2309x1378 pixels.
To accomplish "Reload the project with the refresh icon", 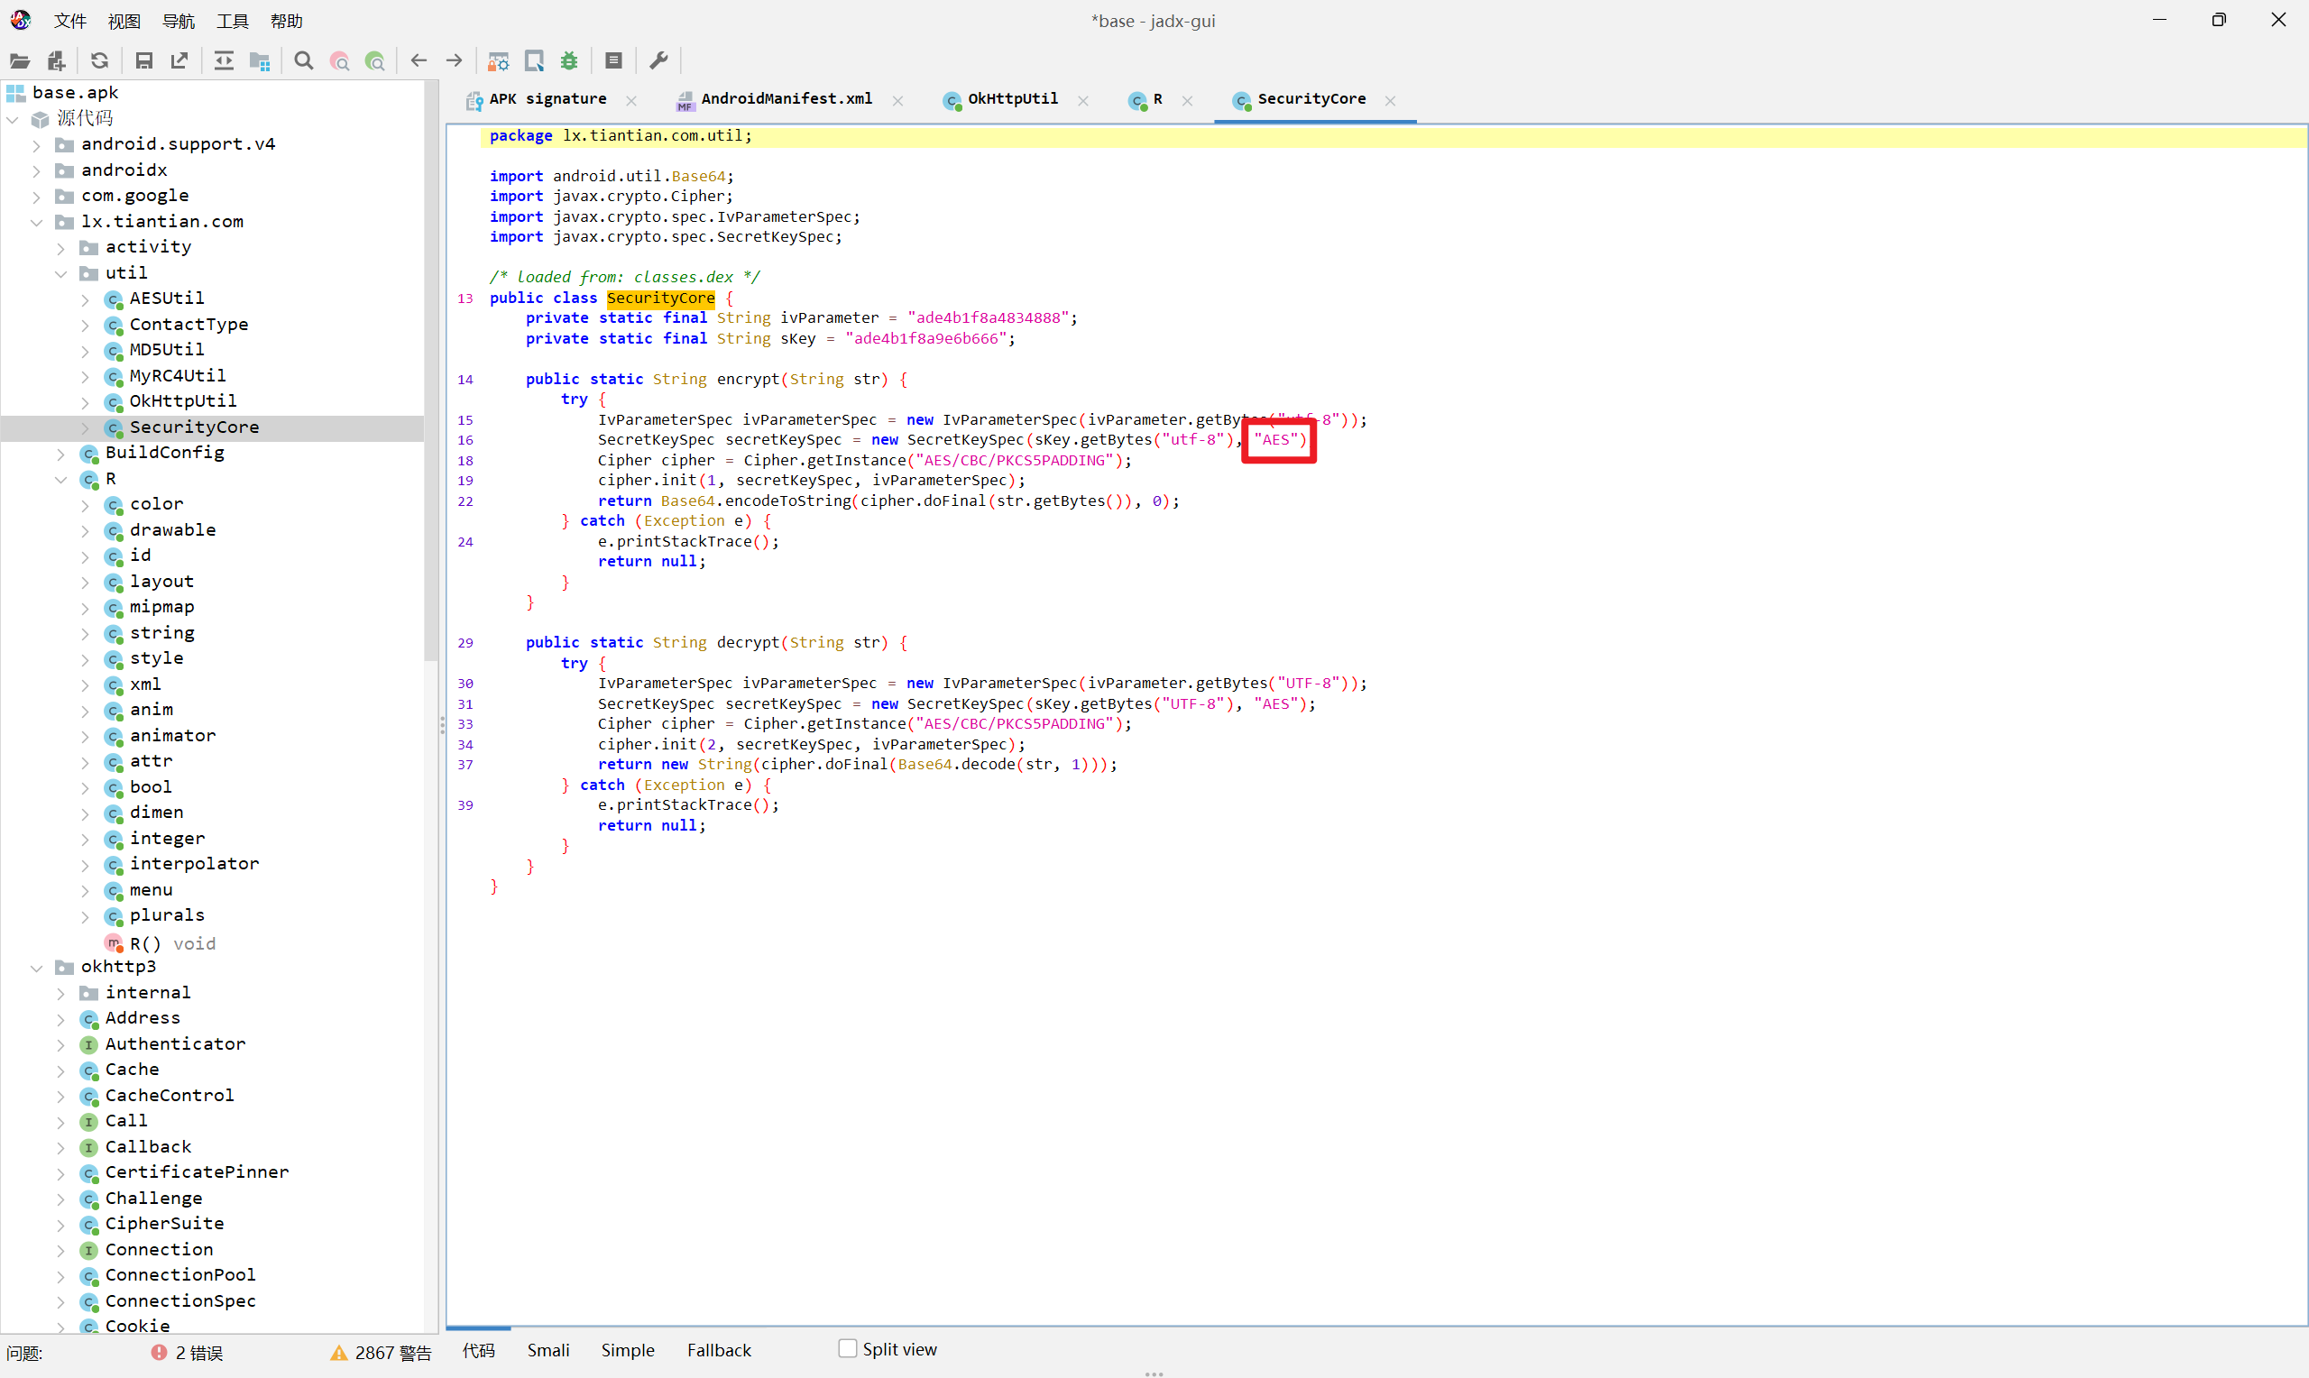I will (x=99, y=61).
